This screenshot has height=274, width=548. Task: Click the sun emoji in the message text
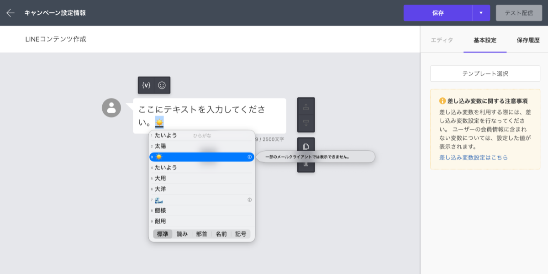[159, 122]
